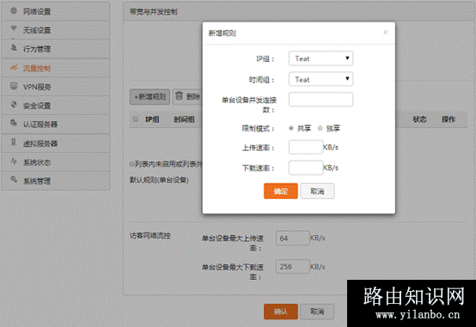Focus the 上传速率 input field
This screenshot has width=476, height=327.
306,147
